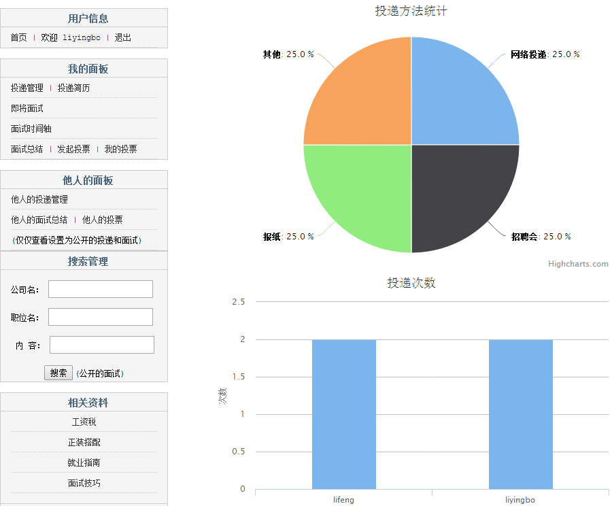
Task: Go to 即将面试 page
Action: 27,109
